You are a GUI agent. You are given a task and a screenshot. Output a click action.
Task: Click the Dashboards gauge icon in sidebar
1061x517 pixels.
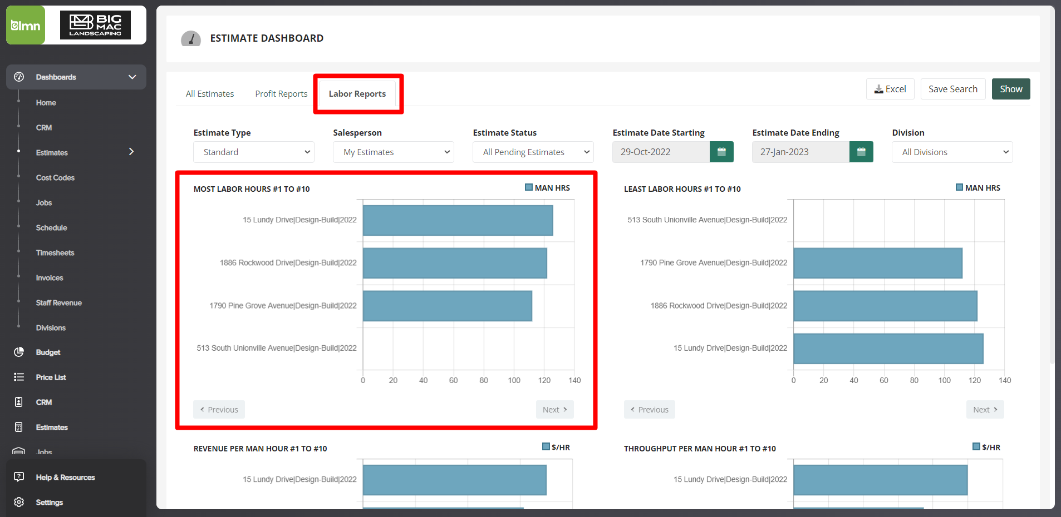click(x=19, y=77)
